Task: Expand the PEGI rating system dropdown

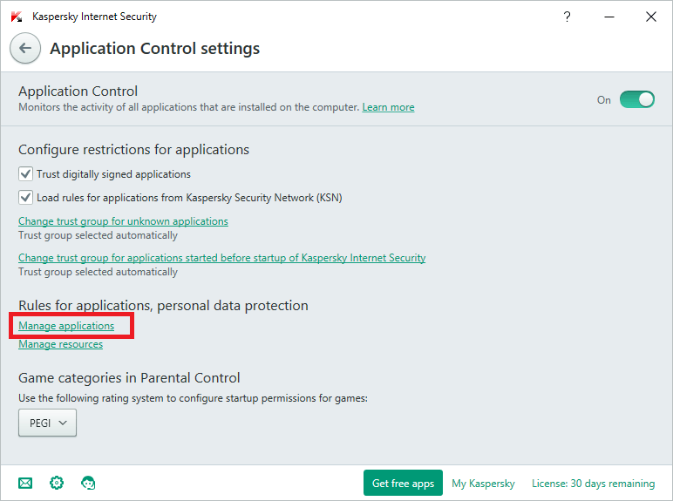Action: (47, 423)
